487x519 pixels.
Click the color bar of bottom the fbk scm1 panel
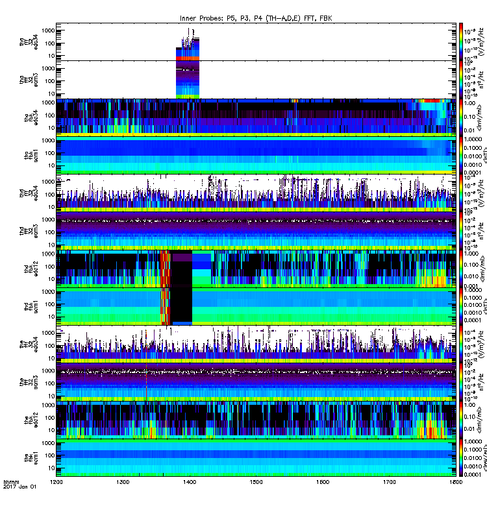click(461, 458)
